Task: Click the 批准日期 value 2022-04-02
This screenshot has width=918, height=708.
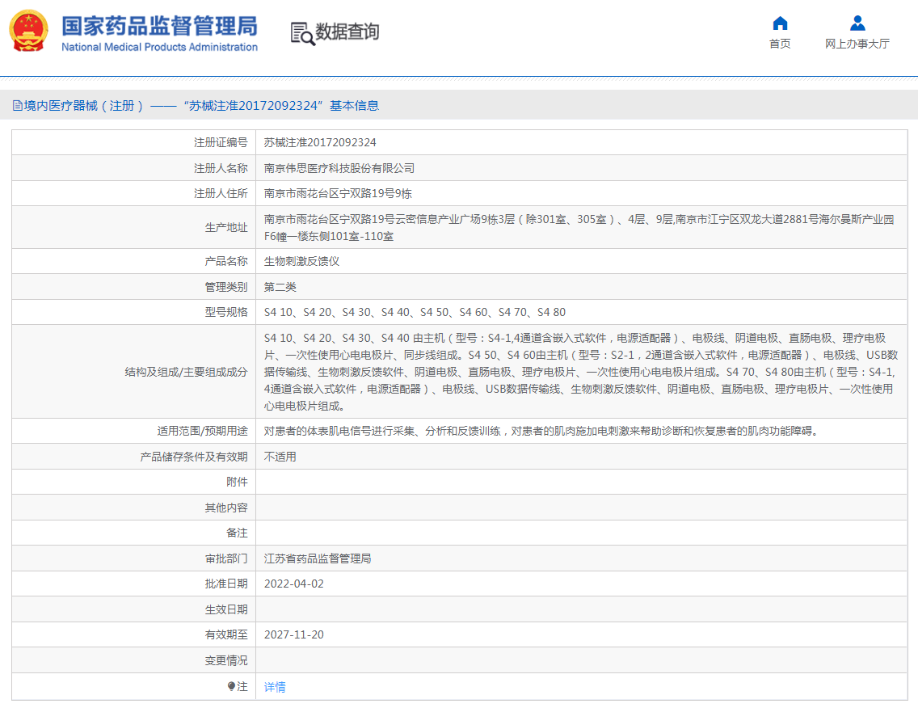Action: [293, 583]
